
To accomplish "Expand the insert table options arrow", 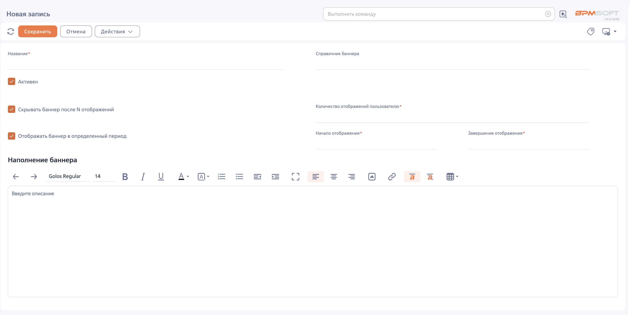I will click(457, 177).
